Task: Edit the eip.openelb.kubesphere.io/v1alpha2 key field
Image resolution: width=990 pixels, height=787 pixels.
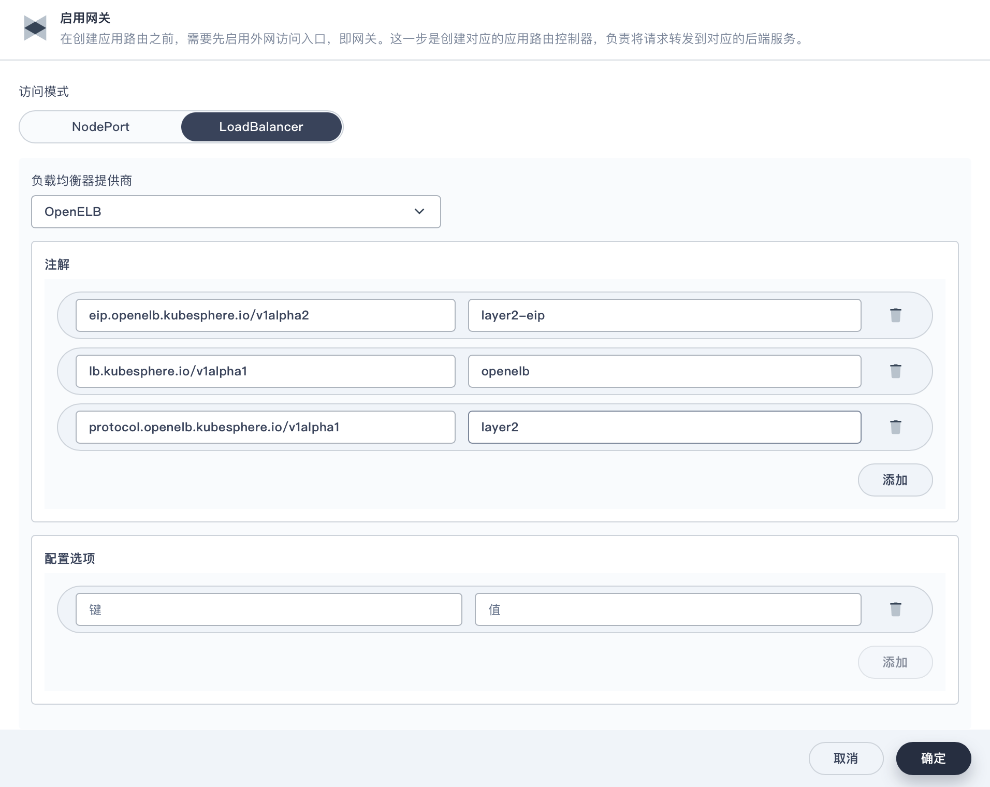Action: (265, 315)
